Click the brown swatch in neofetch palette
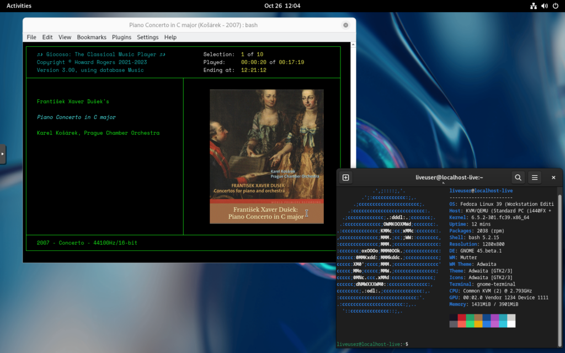This screenshot has height=353, width=565. point(478,317)
